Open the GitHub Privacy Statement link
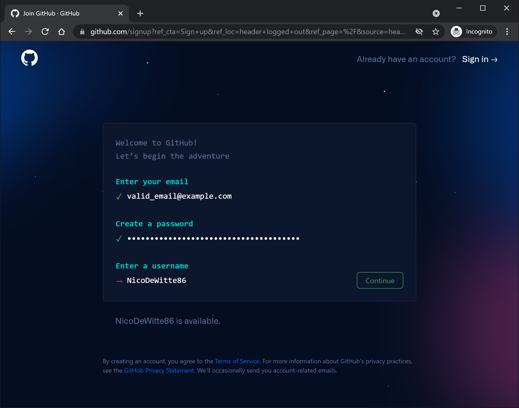519x408 pixels. pyautogui.click(x=159, y=371)
